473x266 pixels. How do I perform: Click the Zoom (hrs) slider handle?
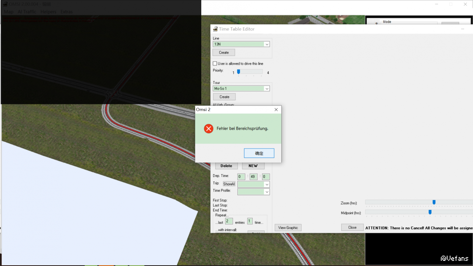[434, 202]
